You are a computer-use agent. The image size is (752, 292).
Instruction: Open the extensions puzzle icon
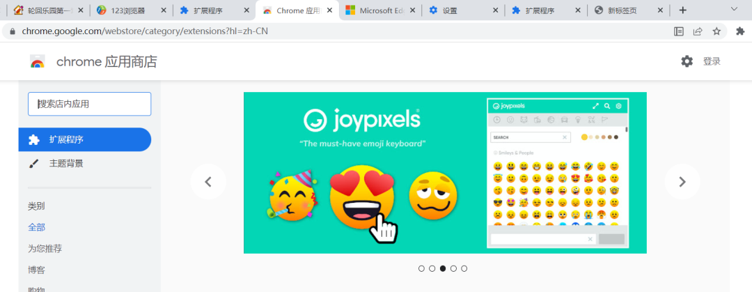tap(740, 31)
